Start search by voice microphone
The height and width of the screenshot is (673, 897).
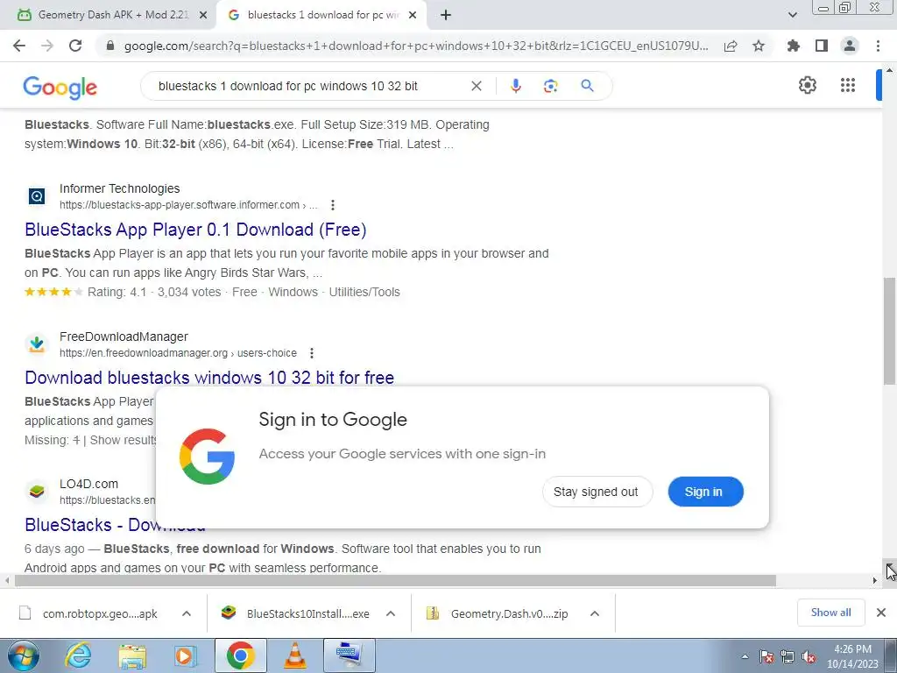tap(515, 86)
